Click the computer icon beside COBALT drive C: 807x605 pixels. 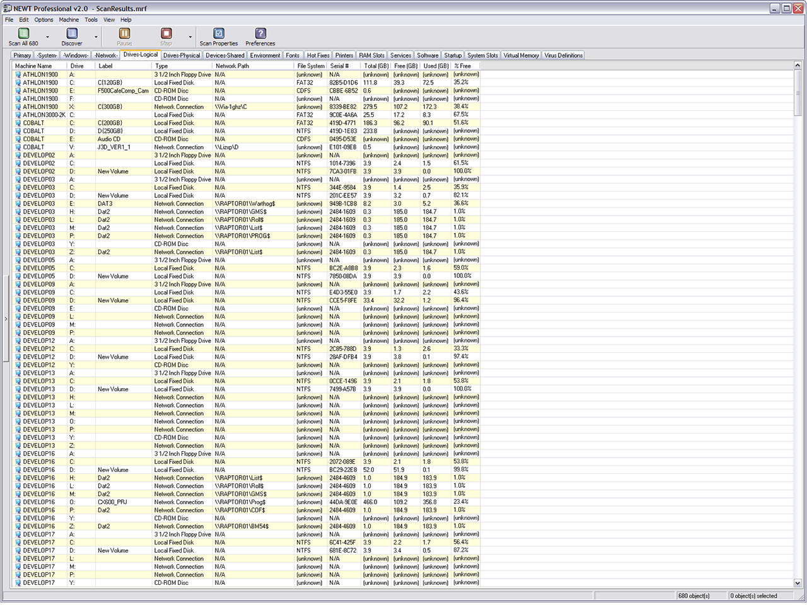(x=18, y=124)
